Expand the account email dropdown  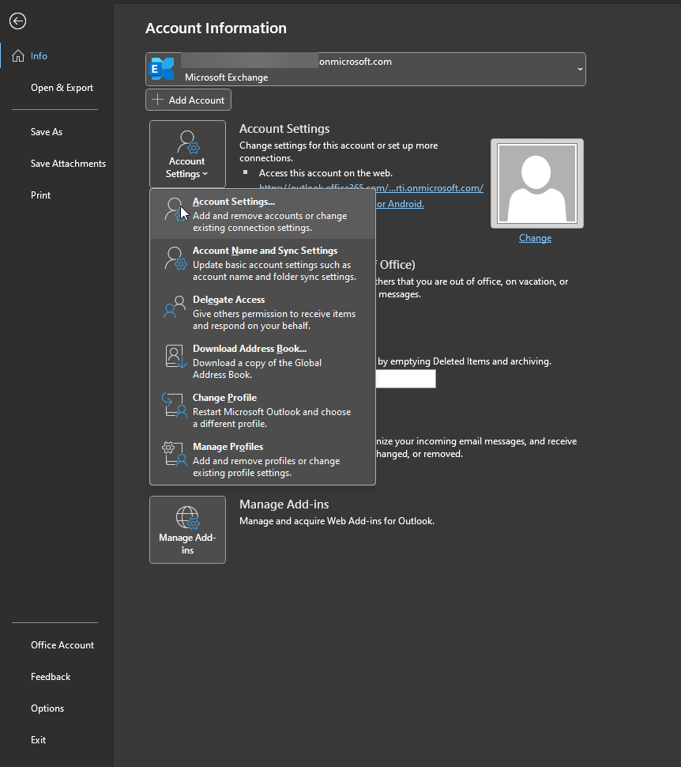coord(579,69)
